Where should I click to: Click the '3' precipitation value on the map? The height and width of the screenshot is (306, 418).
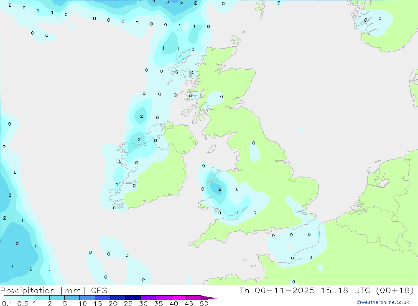(17, 243)
